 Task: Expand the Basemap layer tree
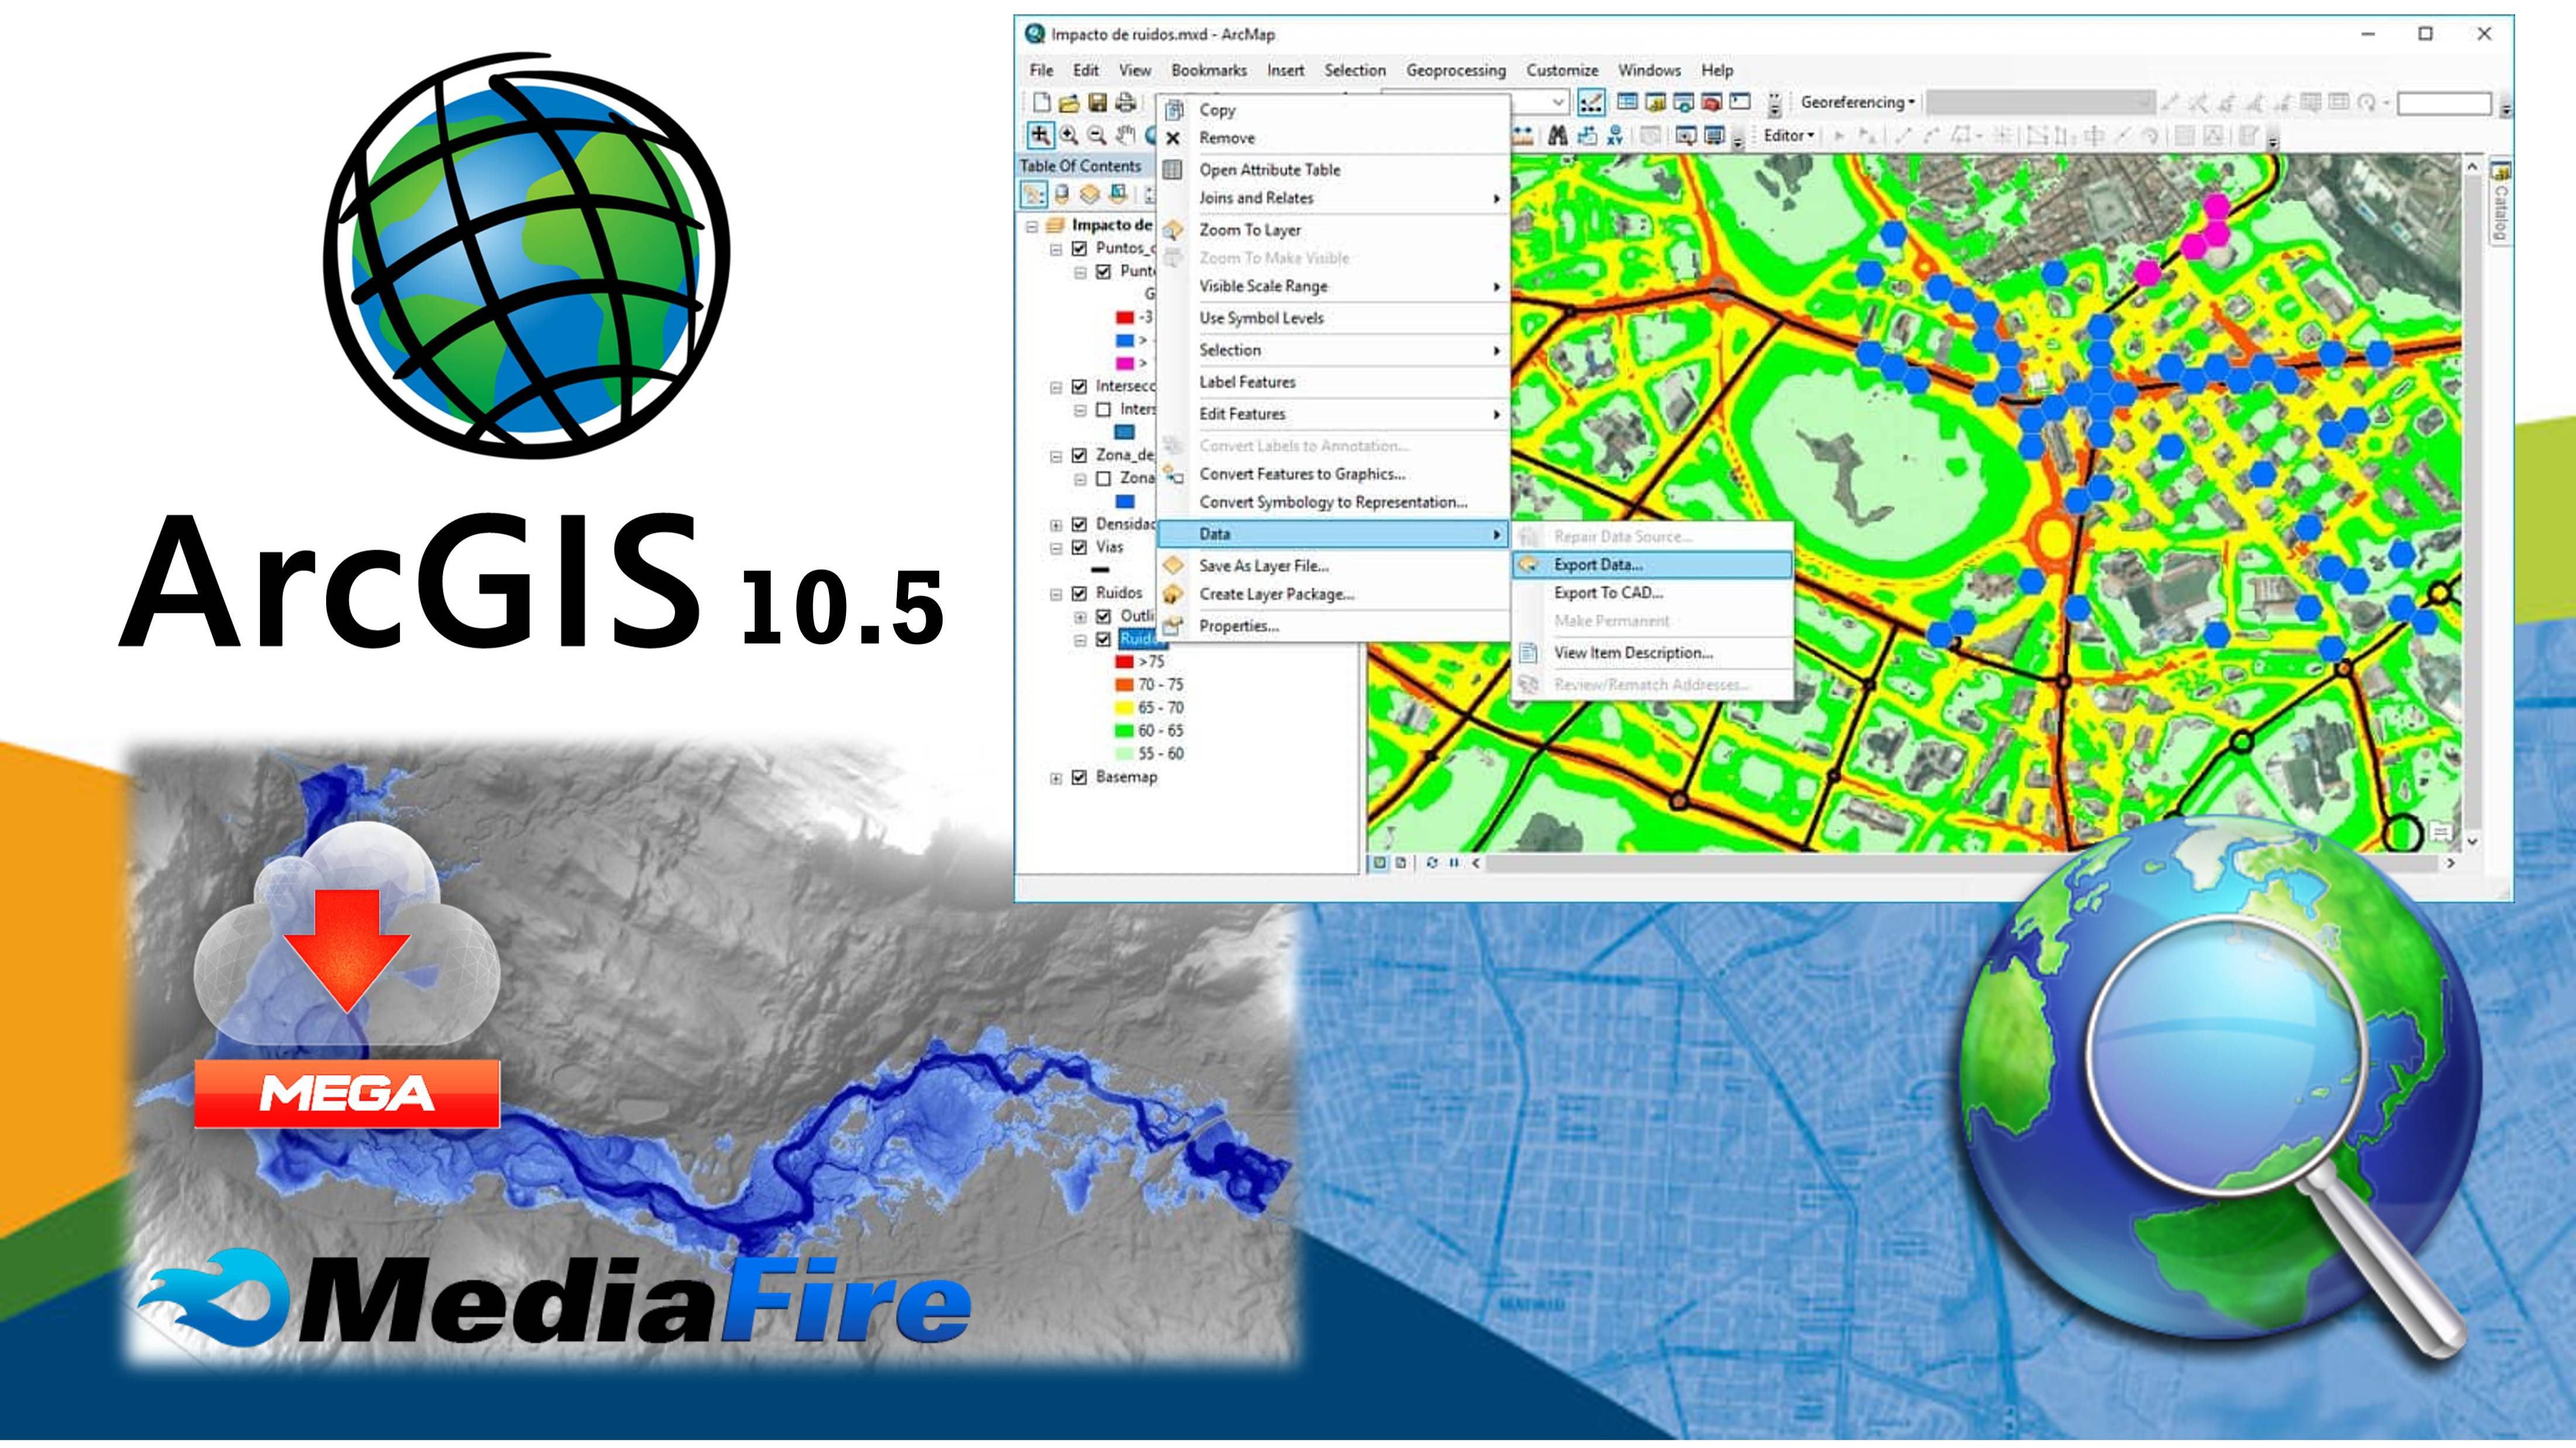1056,778
